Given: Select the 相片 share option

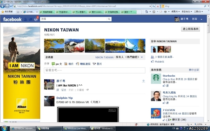Looking at the screenshot, I should pyautogui.click(x=69, y=64).
